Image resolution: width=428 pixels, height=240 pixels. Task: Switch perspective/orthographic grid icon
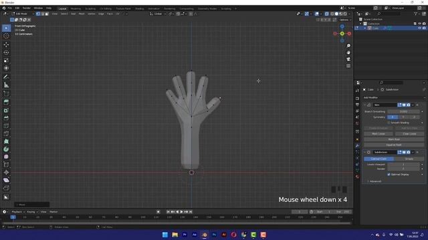click(348, 66)
